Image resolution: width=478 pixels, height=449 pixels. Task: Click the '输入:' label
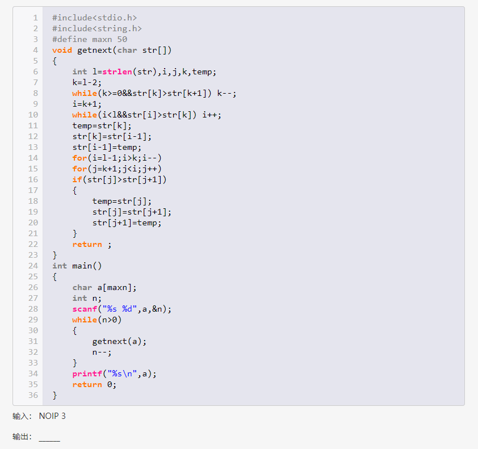[x=22, y=416]
